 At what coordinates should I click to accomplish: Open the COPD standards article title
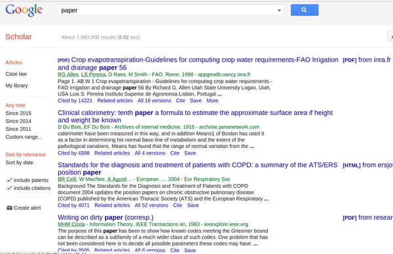click(198, 169)
